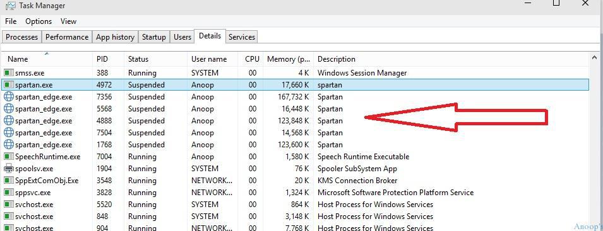Viewport: 603px width, 231px height.
Task: Sort by the PID column header
Action: coord(108,59)
